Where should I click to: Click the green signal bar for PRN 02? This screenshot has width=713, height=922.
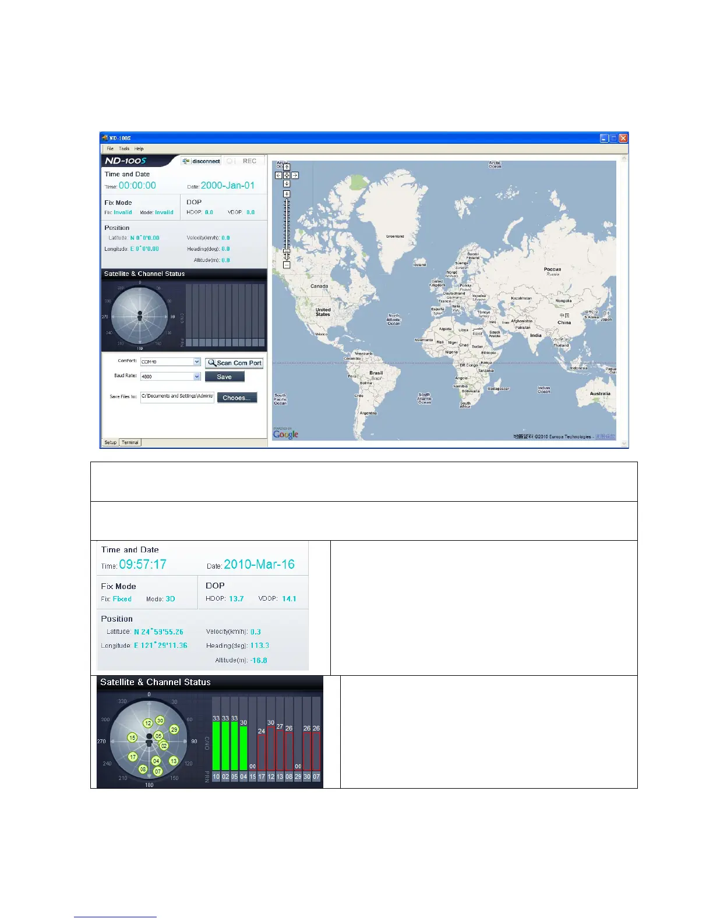(x=225, y=746)
